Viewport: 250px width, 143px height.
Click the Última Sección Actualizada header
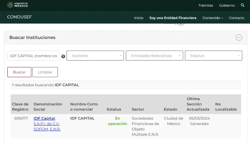[x=198, y=104]
